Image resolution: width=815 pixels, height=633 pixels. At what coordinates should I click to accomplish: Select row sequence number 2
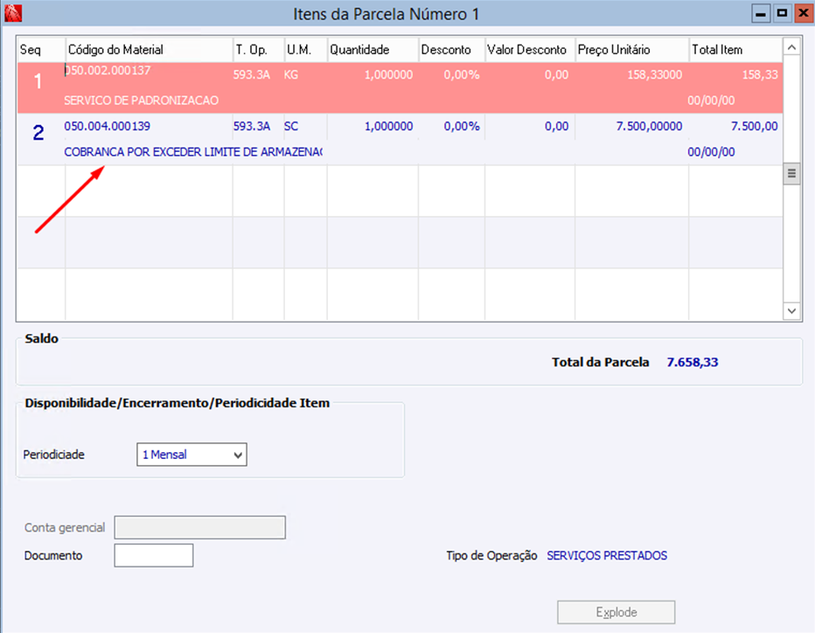click(38, 133)
